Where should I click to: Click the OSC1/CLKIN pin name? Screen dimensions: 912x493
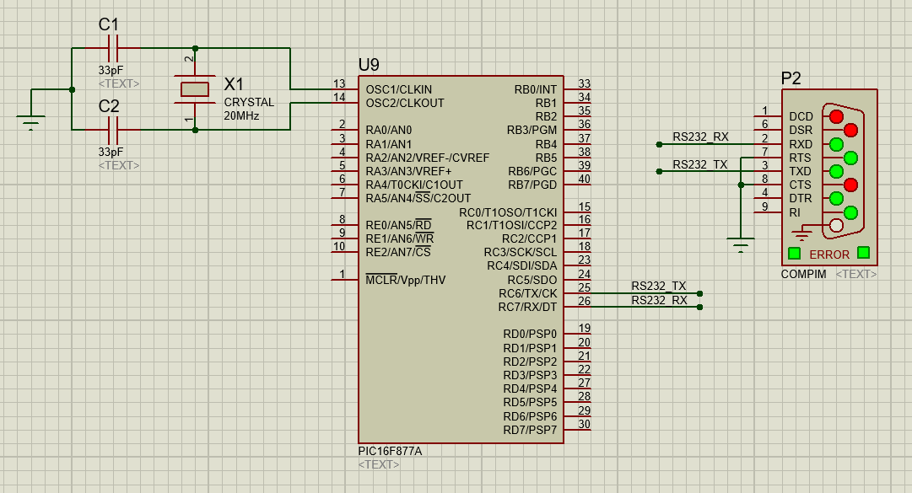[399, 89]
